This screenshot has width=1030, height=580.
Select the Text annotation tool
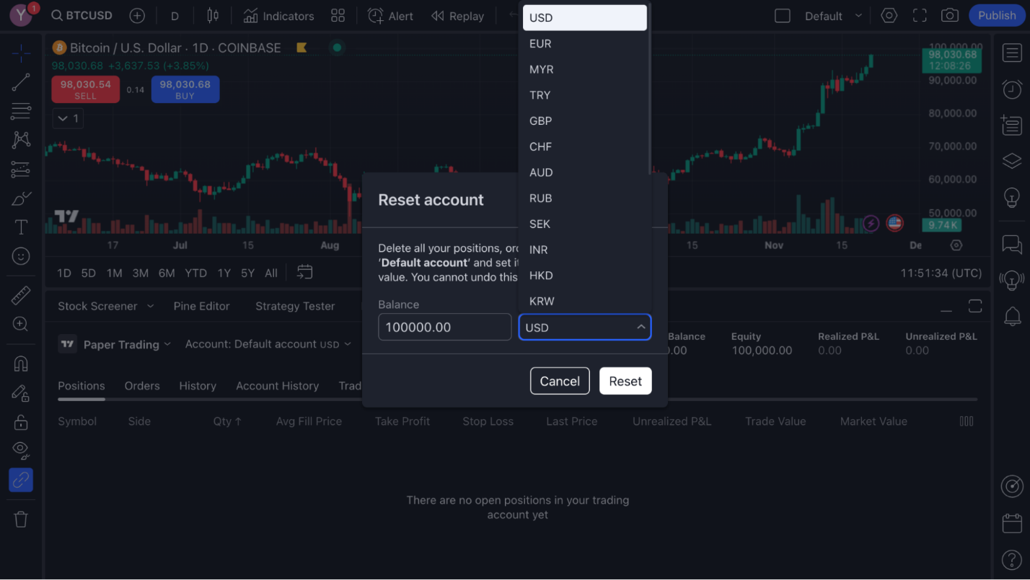point(21,227)
